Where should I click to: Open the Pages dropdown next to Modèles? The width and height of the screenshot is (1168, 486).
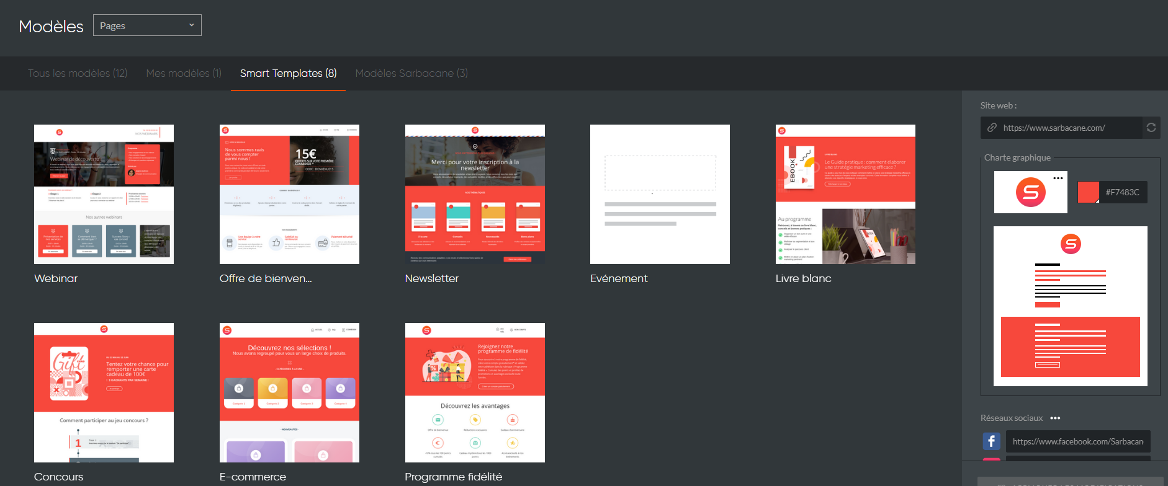(147, 25)
